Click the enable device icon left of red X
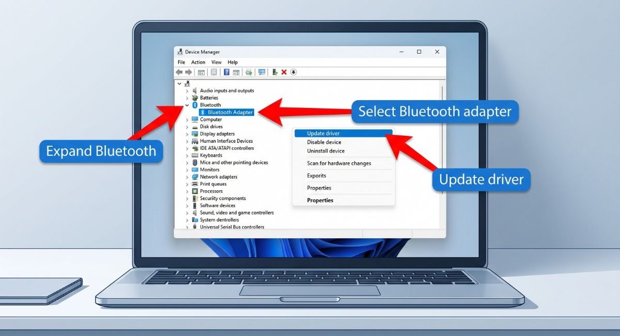Viewport: 620px width, 336px height. coord(275,72)
